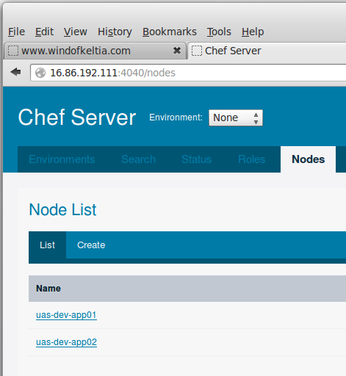Open node uas-dev-app01

pyautogui.click(x=66, y=315)
